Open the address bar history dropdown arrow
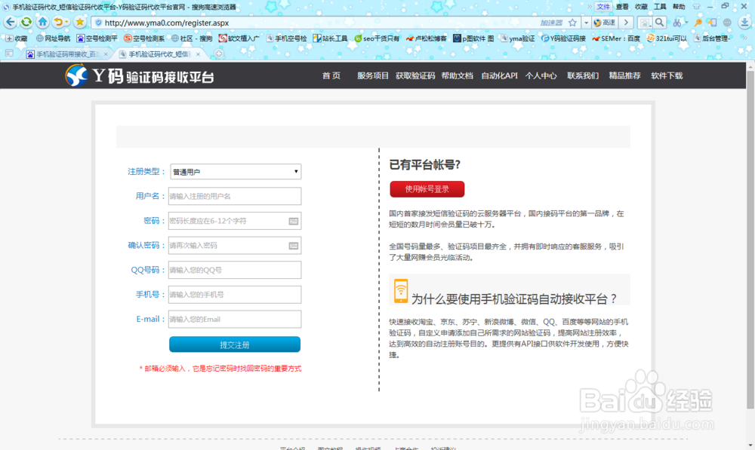The height and width of the screenshot is (450, 755). (586, 23)
